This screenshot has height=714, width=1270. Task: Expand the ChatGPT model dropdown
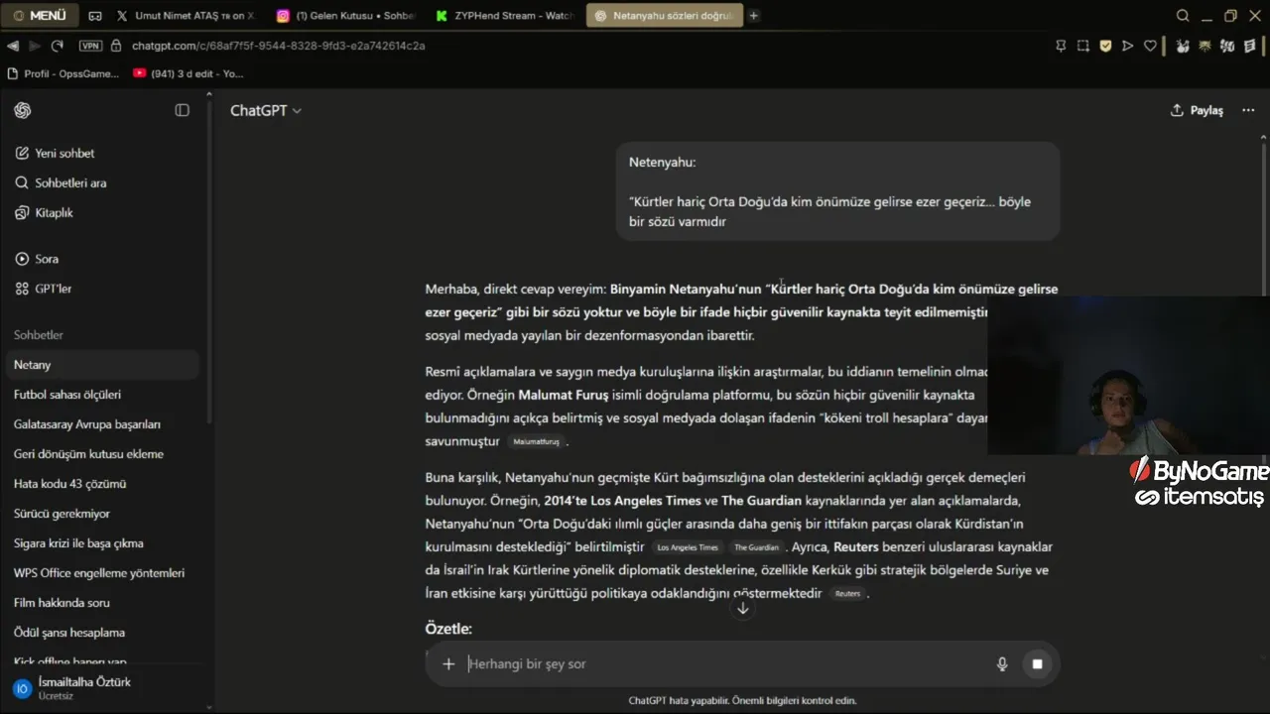(x=266, y=110)
